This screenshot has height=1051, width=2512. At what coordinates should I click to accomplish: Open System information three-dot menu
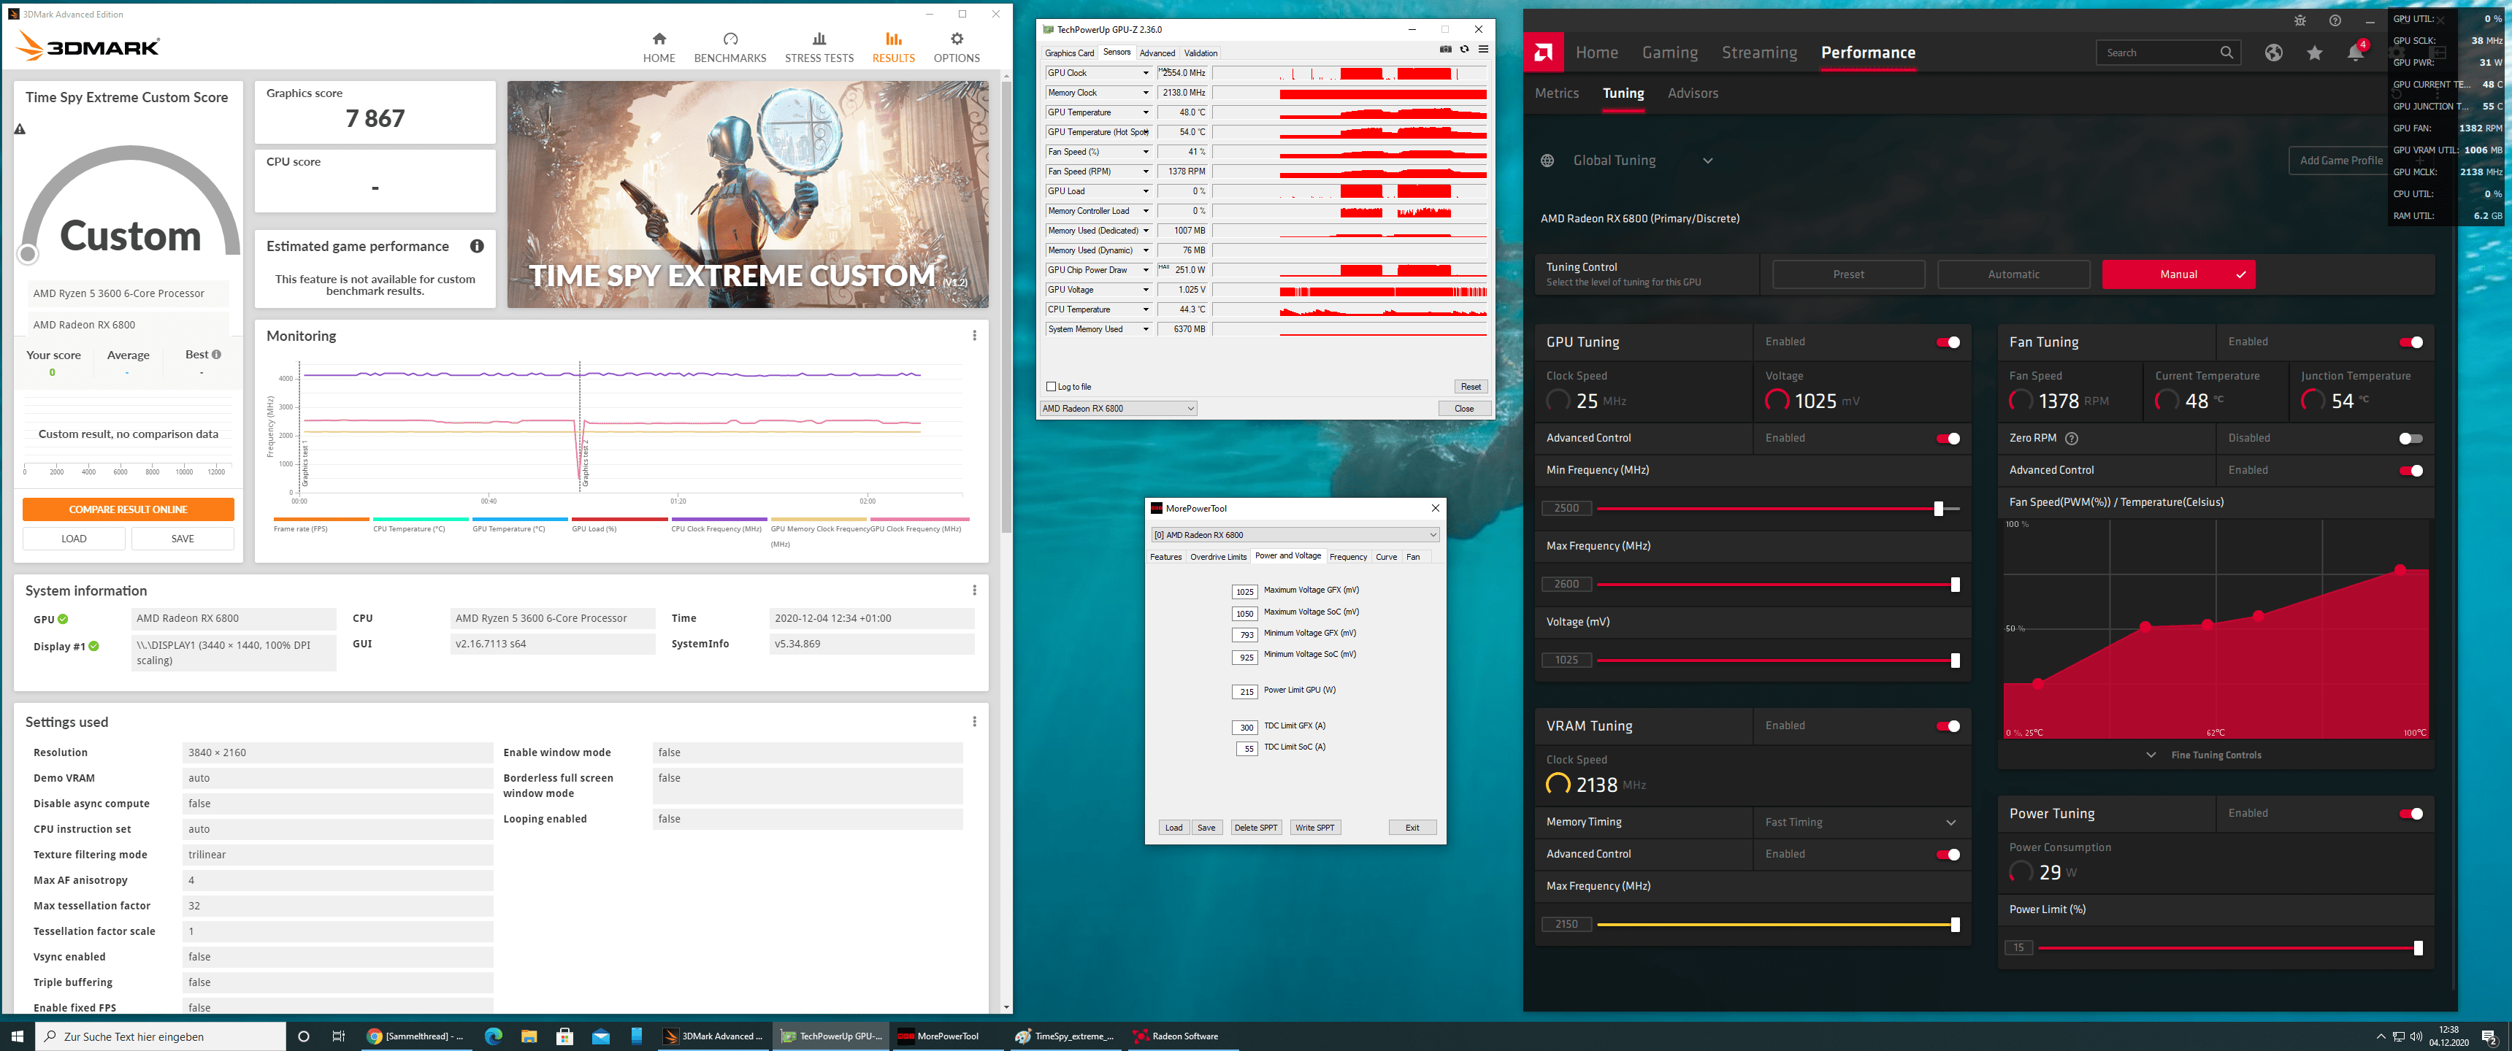[973, 590]
